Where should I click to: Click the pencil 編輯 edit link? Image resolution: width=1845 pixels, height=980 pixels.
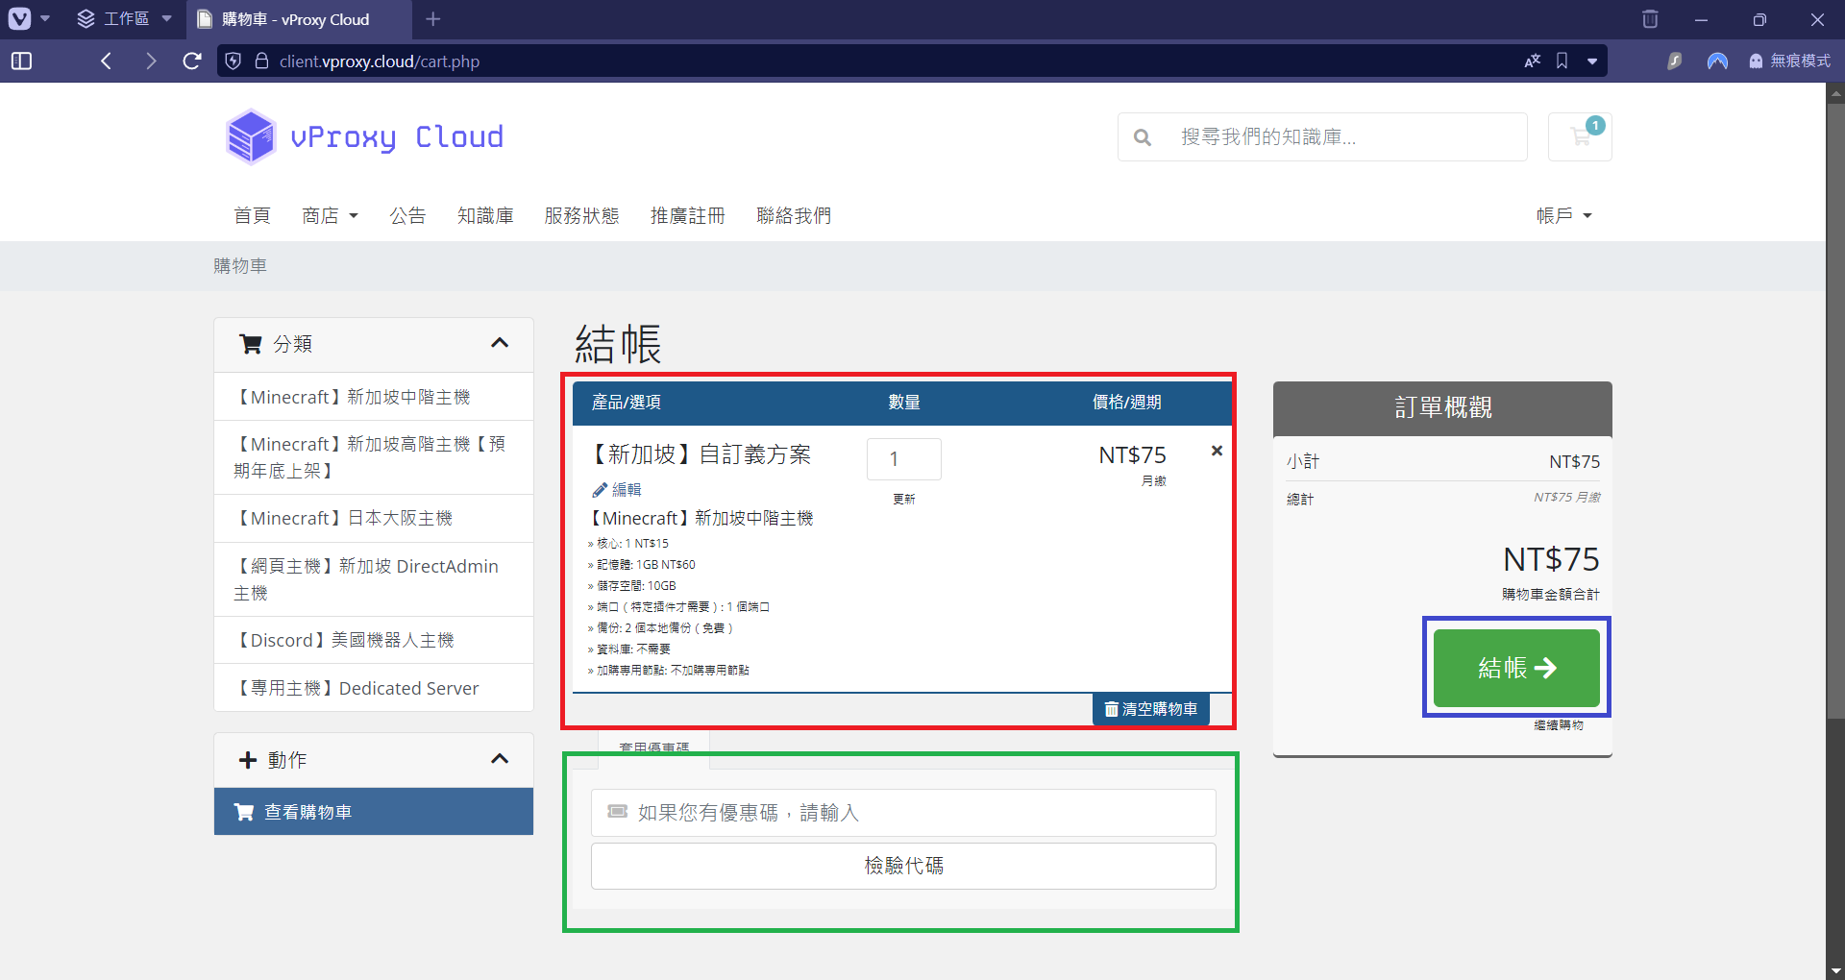click(617, 490)
